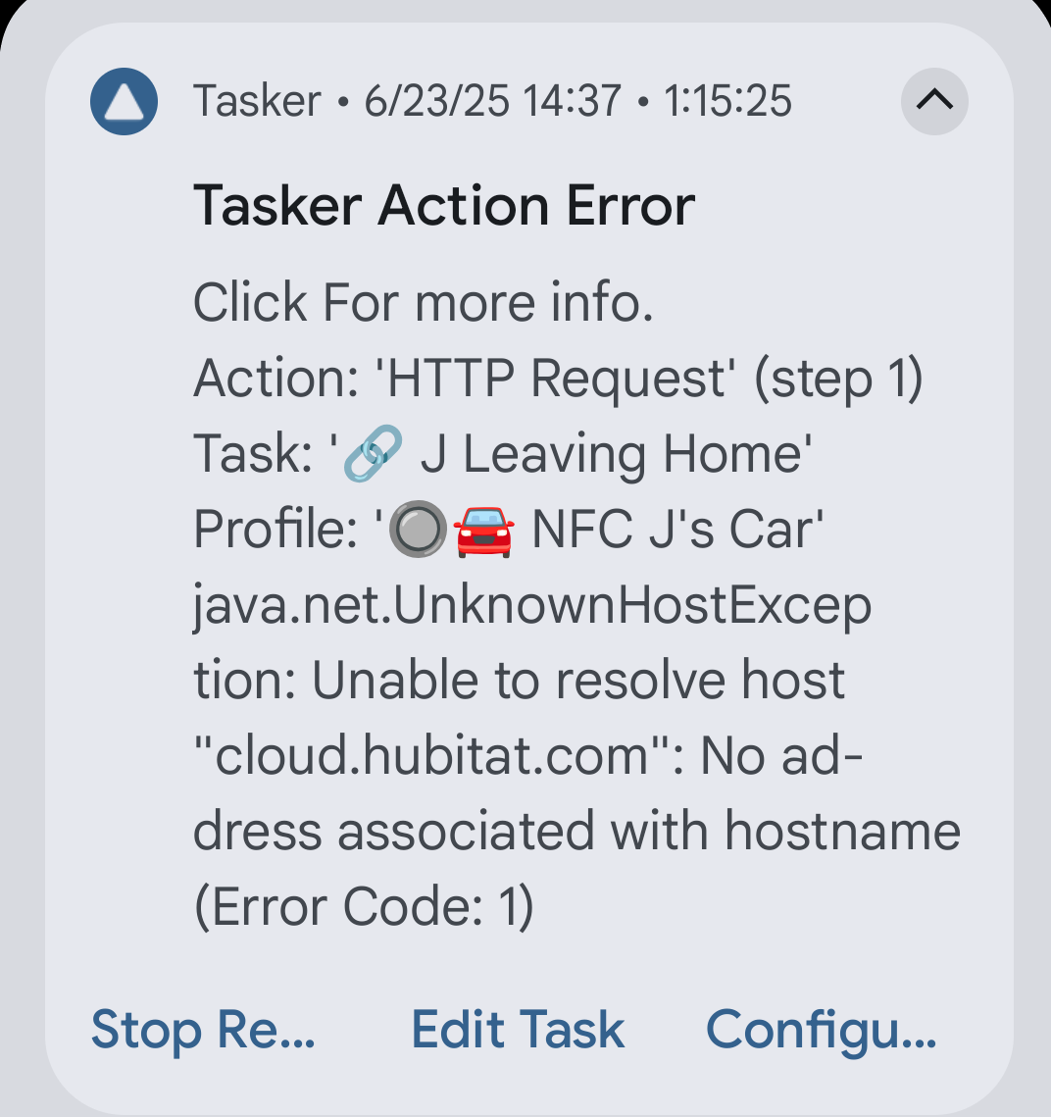Open Edit Task from notification actions
The width and height of the screenshot is (1051, 1117).
518,1030
